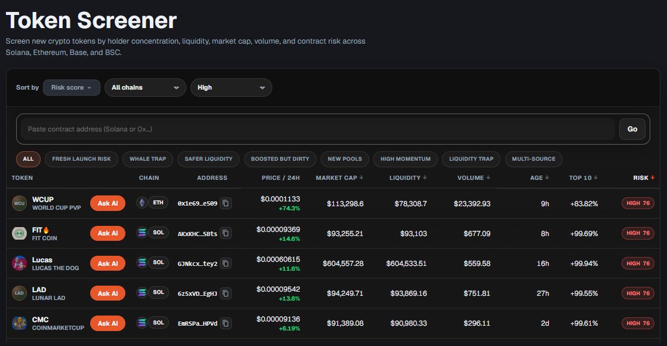Click the HIGH 76 risk badge for WCUP

(638, 203)
